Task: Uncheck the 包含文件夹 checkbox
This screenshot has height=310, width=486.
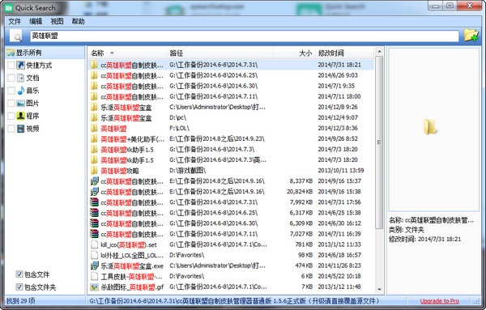Action: pyautogui.click(x=19, y=287)
